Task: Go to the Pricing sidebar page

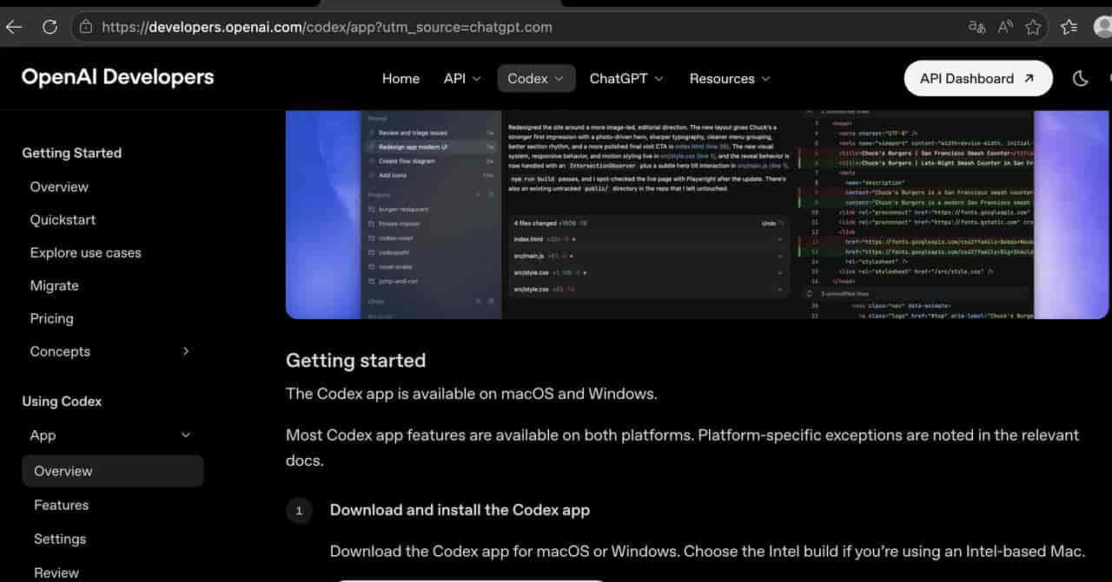Action: coord(51,318)
